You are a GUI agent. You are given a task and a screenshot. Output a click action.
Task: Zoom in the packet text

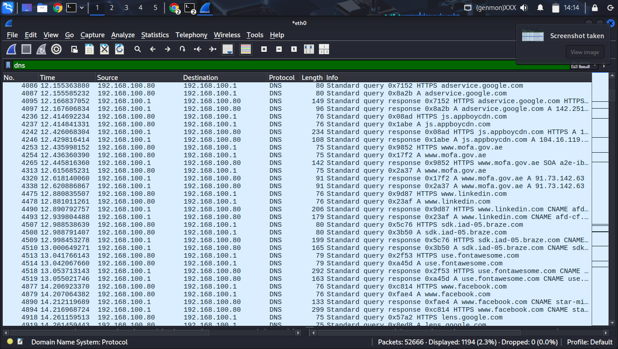click(264, 49)
